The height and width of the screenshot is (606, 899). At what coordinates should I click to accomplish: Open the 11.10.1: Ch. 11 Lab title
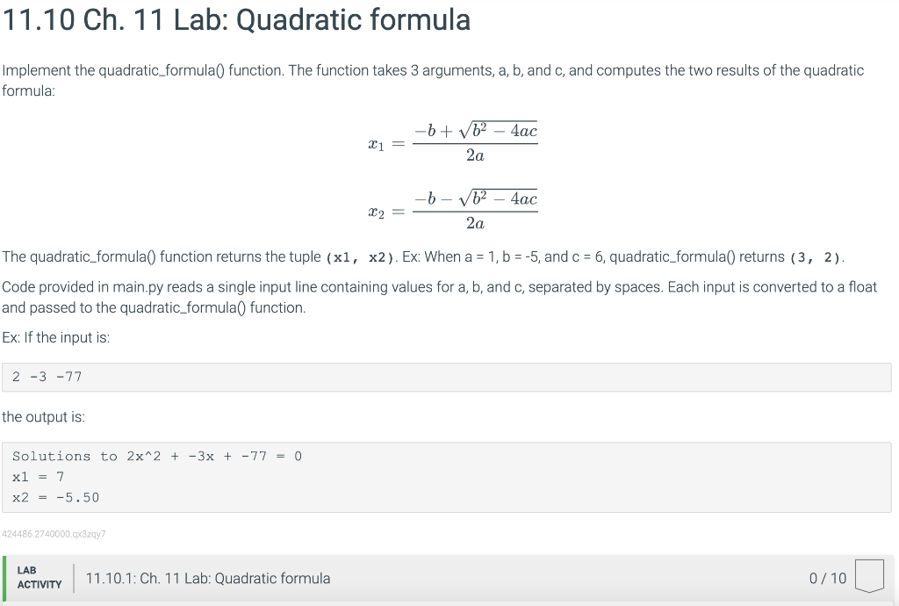[x=208, y=578]
